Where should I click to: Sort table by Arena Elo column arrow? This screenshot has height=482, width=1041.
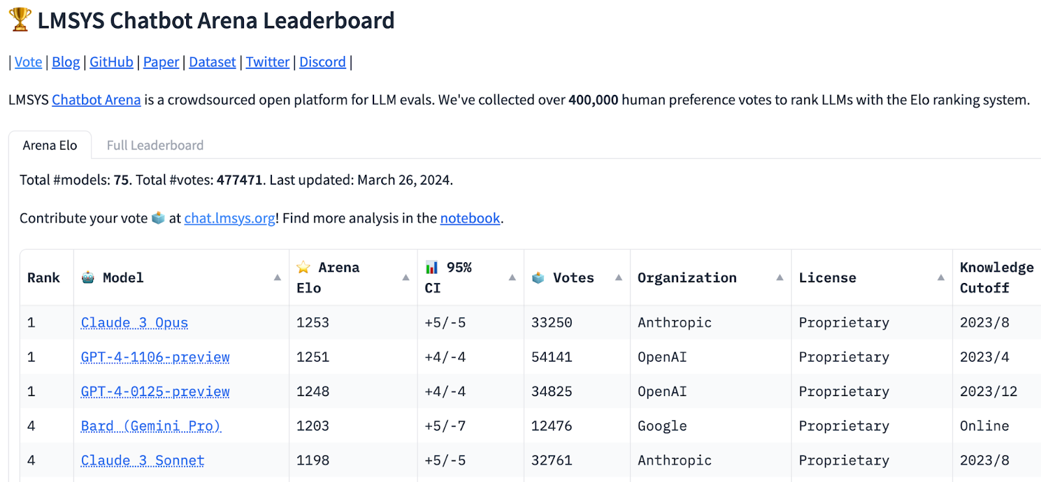[406, 278]
